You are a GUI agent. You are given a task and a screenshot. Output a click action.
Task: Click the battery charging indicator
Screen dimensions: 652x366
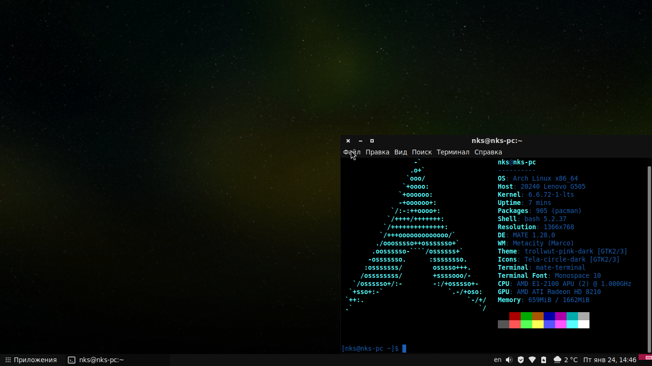[544, 360]
